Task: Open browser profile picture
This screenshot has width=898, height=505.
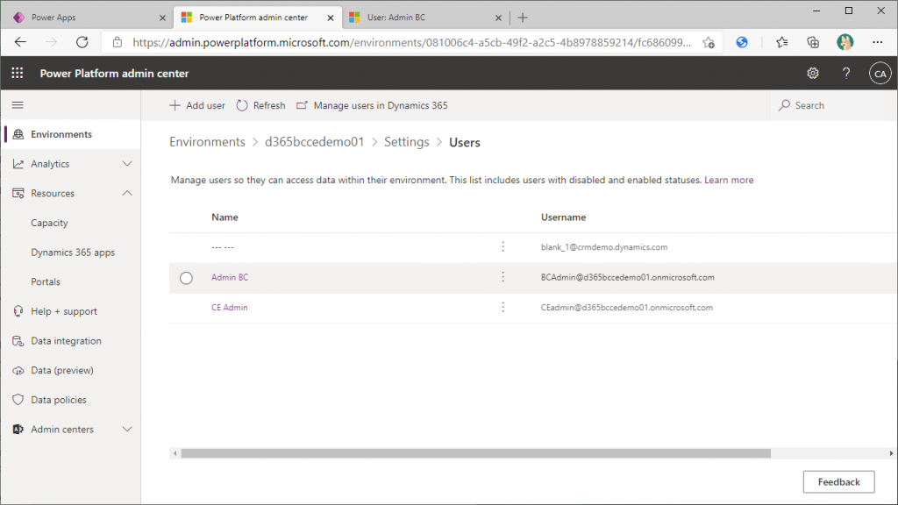Action: coord(845,42)
